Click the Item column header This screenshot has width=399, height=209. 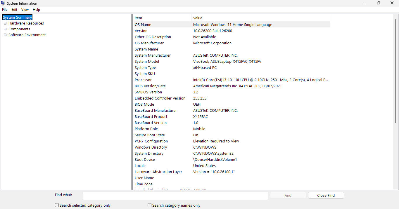pyautogui.click(x=163, y=18)
